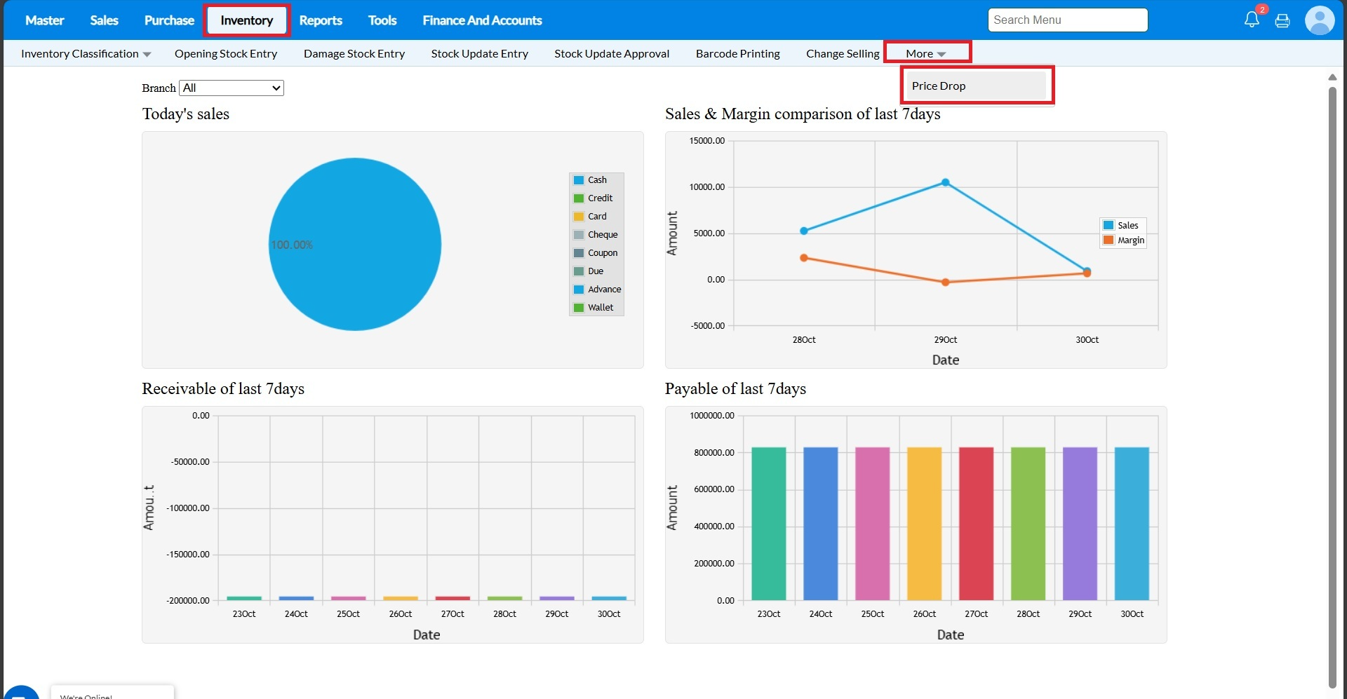The width and height of the screenshot is (1347, 699).
Task: Toggle Sales series in legend
Action: tap(1122, 226)
